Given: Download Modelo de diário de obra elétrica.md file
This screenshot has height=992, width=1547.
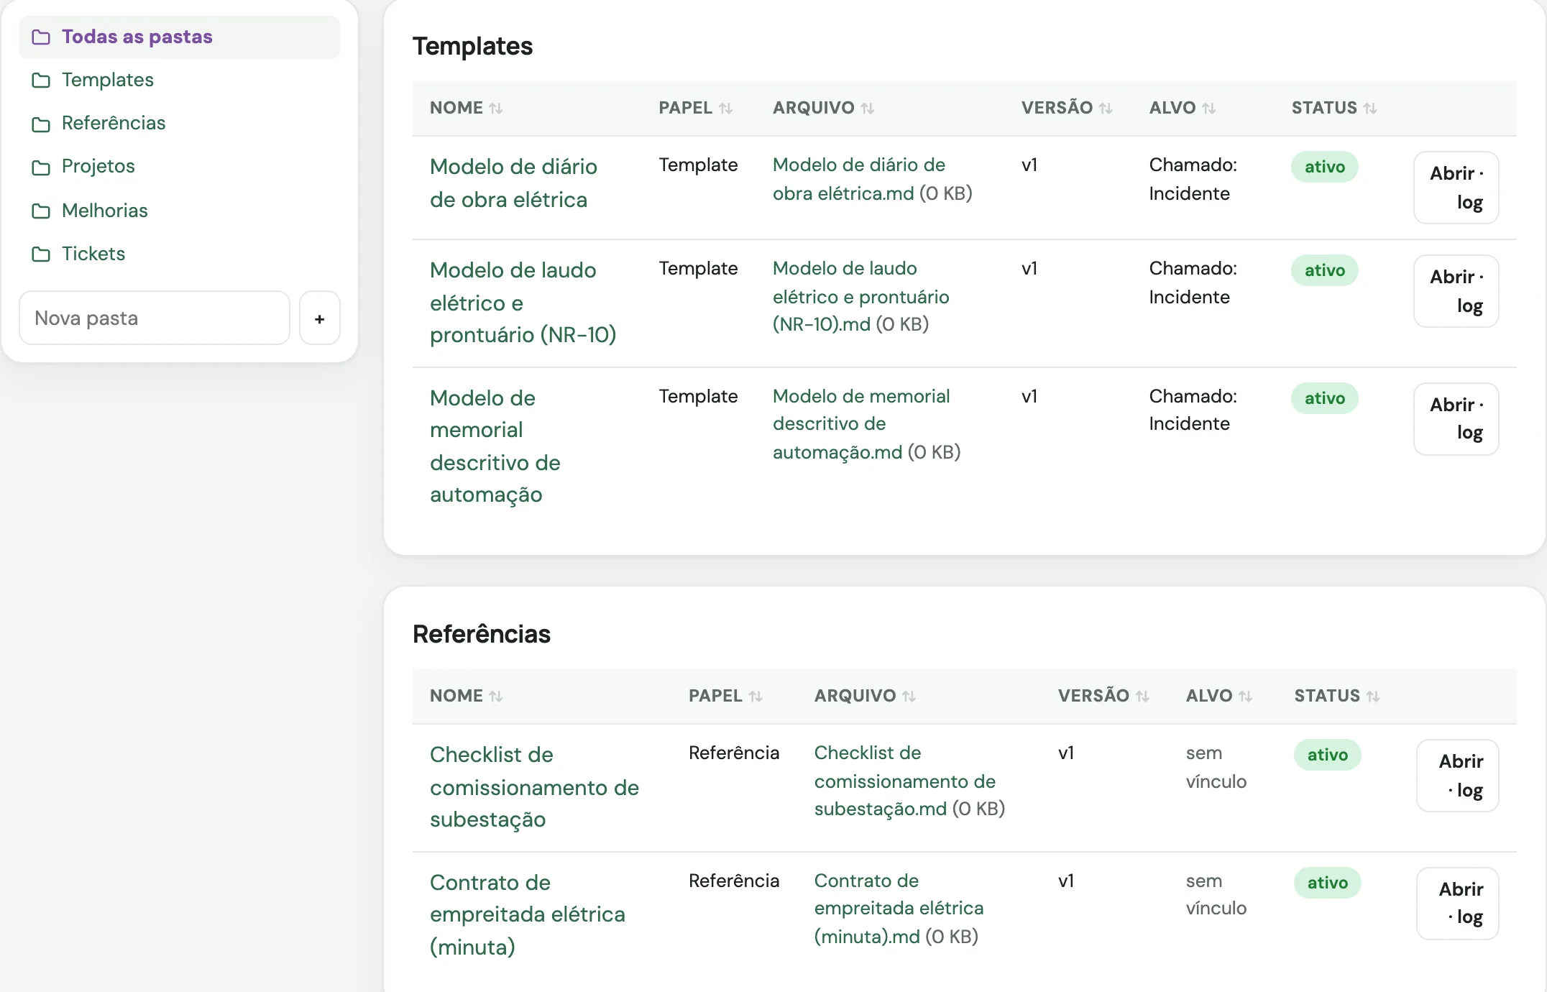Looking at the screenshot, I should click(859, 179).
